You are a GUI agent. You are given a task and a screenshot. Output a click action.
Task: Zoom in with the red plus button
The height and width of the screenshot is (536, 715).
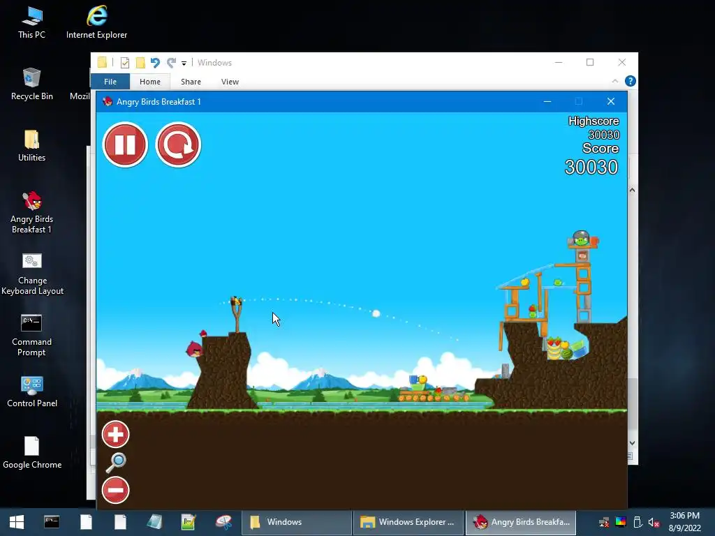(115, 434)
